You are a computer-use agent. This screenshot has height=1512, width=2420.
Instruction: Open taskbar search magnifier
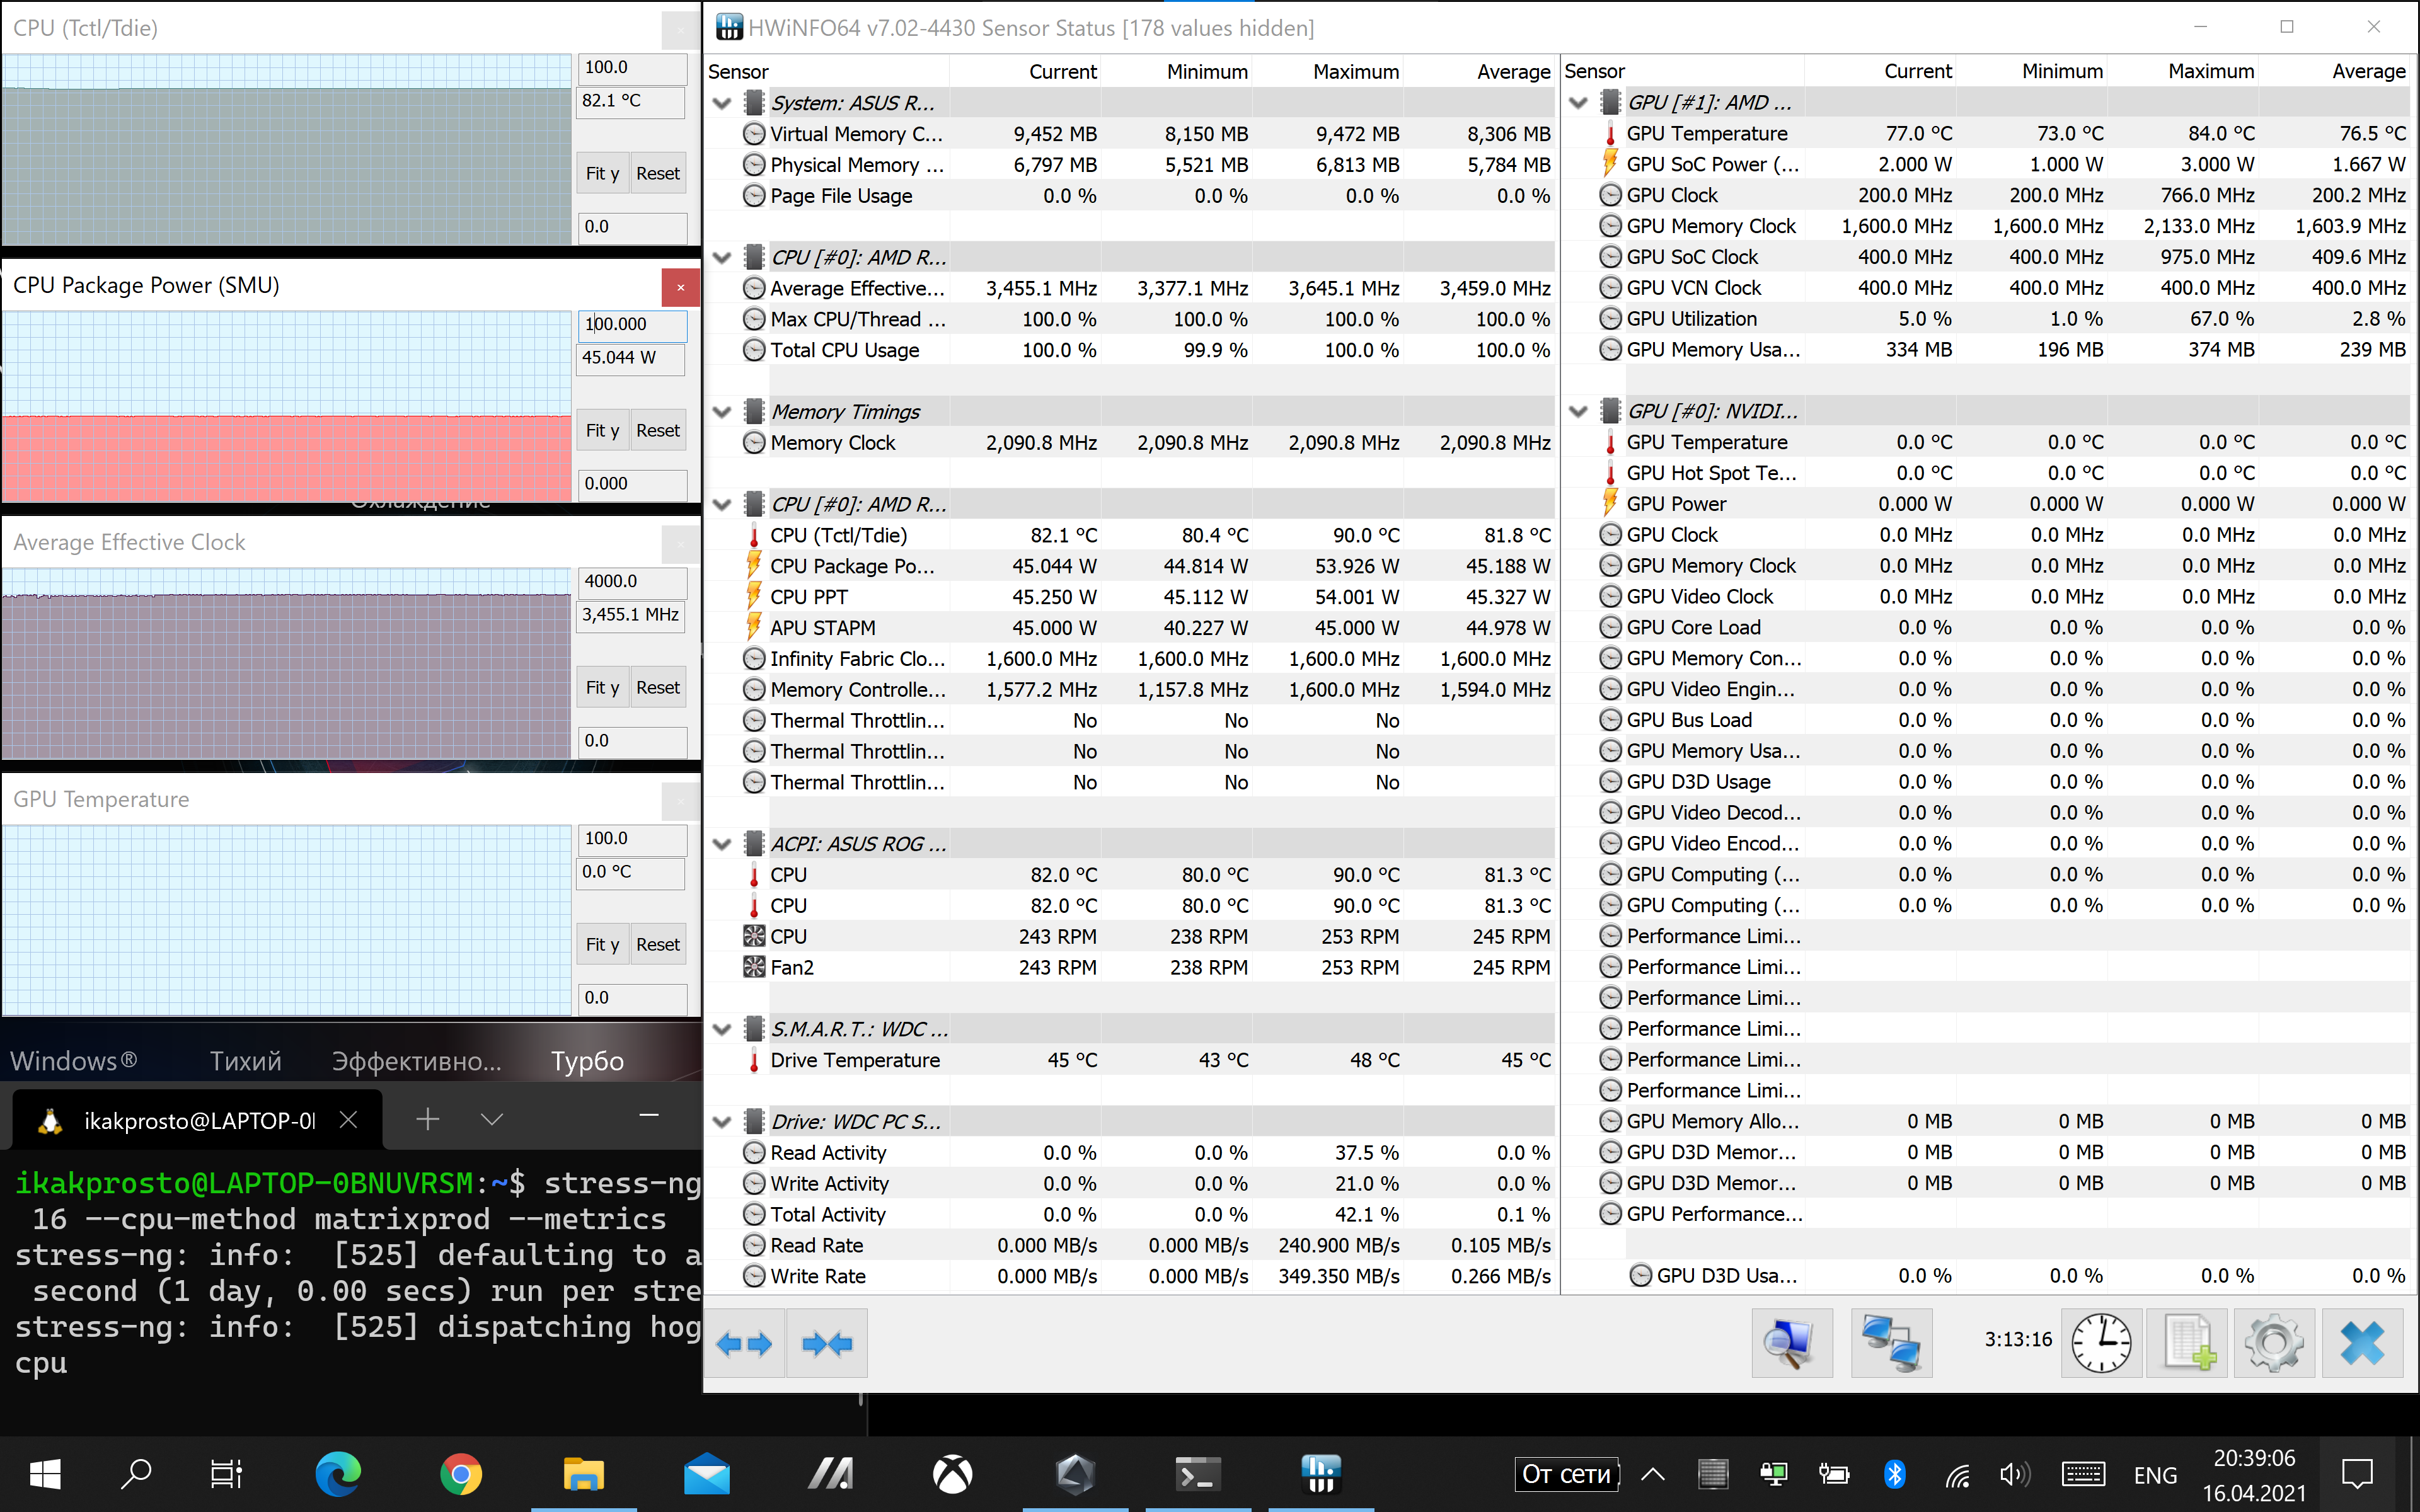tap(135, 1473)
